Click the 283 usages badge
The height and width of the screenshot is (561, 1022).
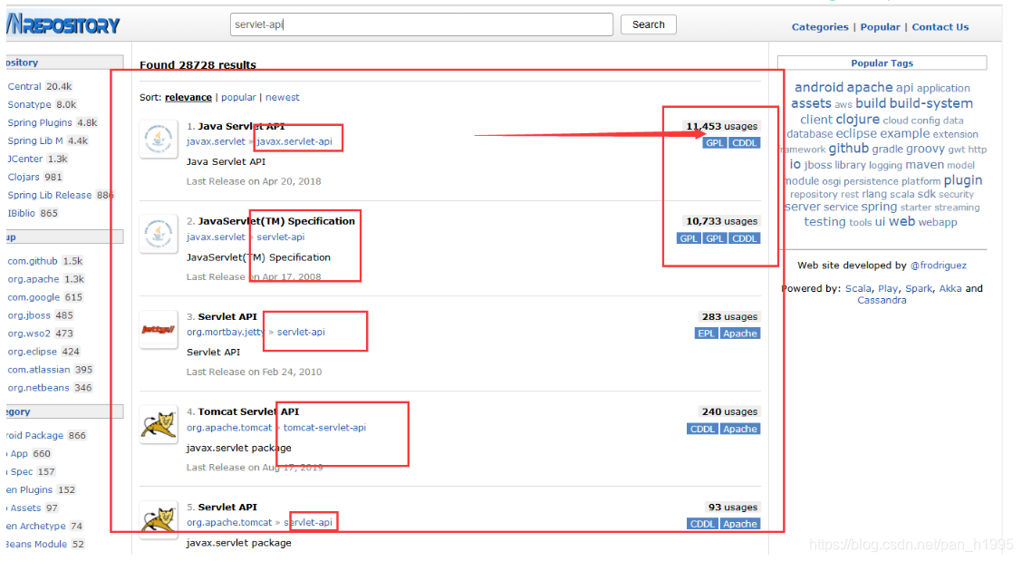729,316
